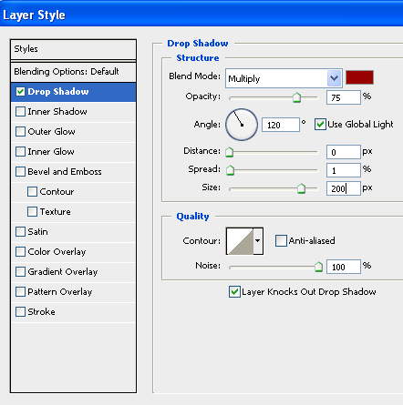Click the Opacity slider handle
Screen dimensions: 403x405
296,97
